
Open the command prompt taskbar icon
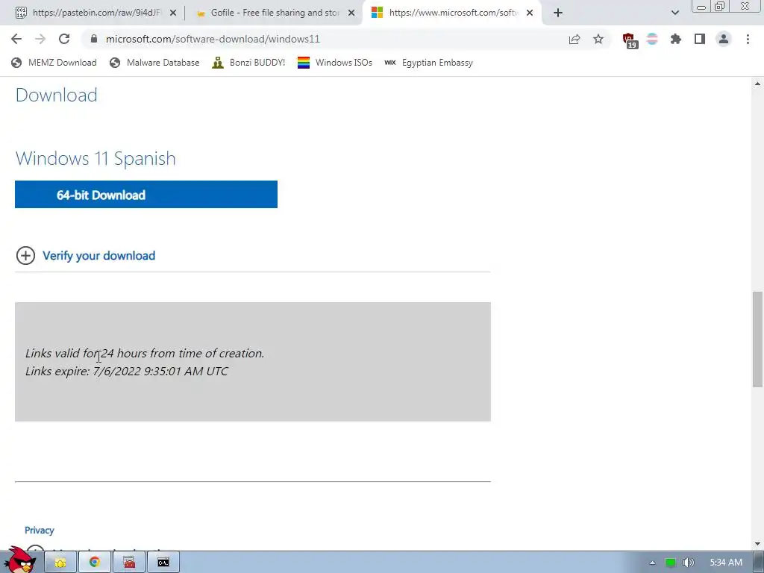coord(163,563)
